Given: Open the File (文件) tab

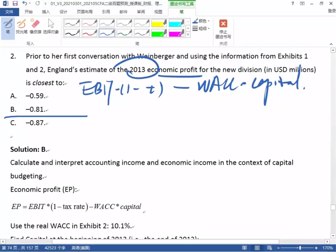Looking at the screenshot, I should [10, 12].
